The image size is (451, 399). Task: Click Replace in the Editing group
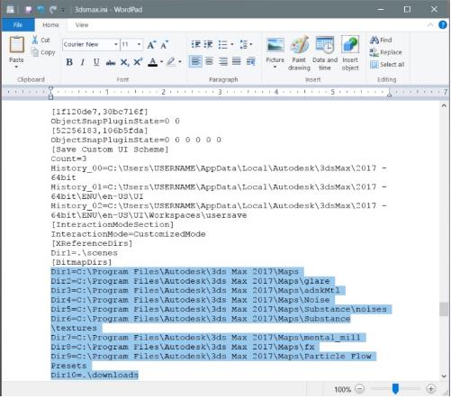click(x=386, y=52)
